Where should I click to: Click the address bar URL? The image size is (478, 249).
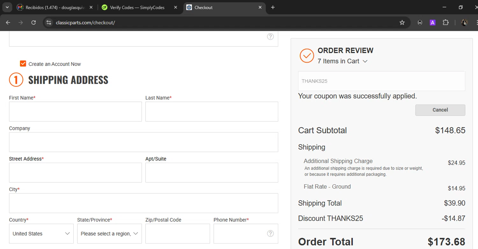tap(85, 23)
